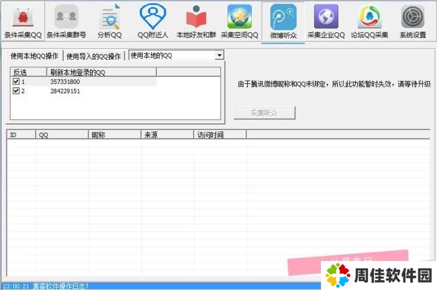This screenshot has width=437, height=290.
Task: Sort by the 来源 column header
Action: click(167, 135)
